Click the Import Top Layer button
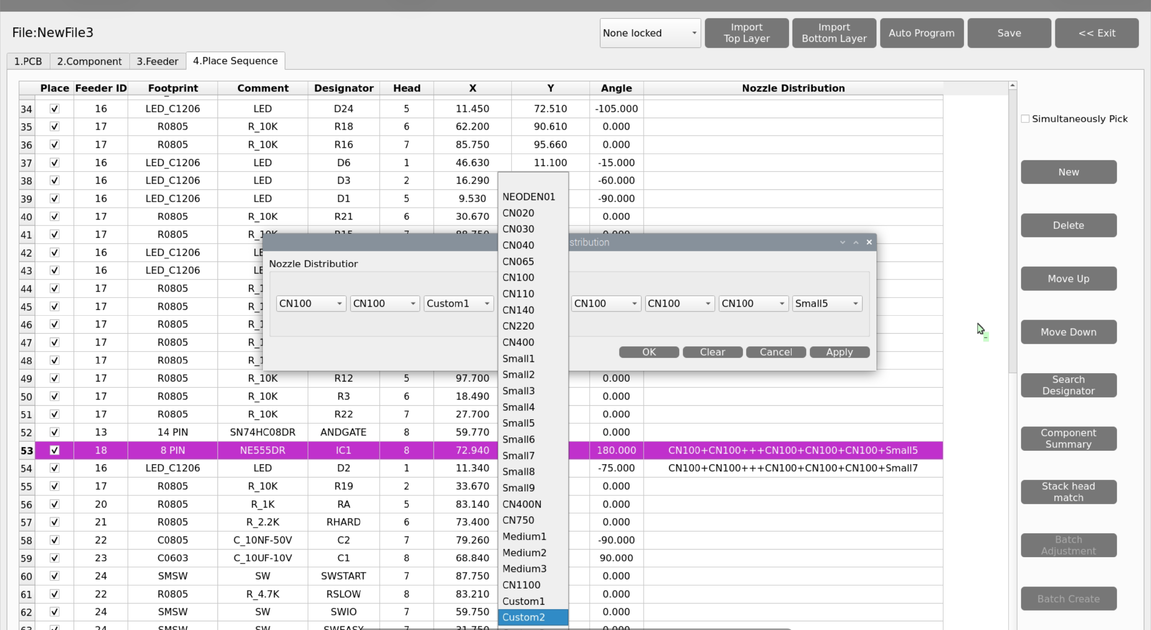This screenshot has width=1151, height=630. (x=746, y=33)
